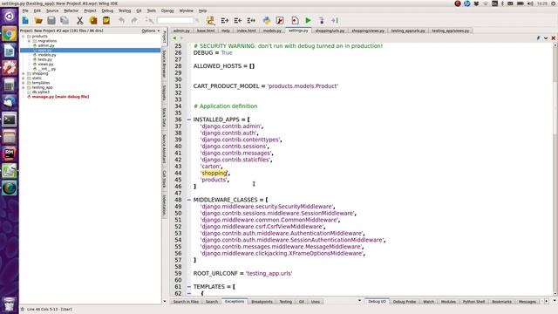The image size is (558, 314).
Task: Click the Step Out debug icon
Action: [x=335, y=21]
